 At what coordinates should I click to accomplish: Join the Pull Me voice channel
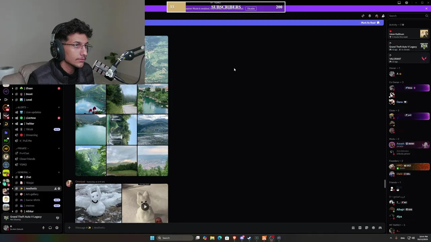(37, 141)
